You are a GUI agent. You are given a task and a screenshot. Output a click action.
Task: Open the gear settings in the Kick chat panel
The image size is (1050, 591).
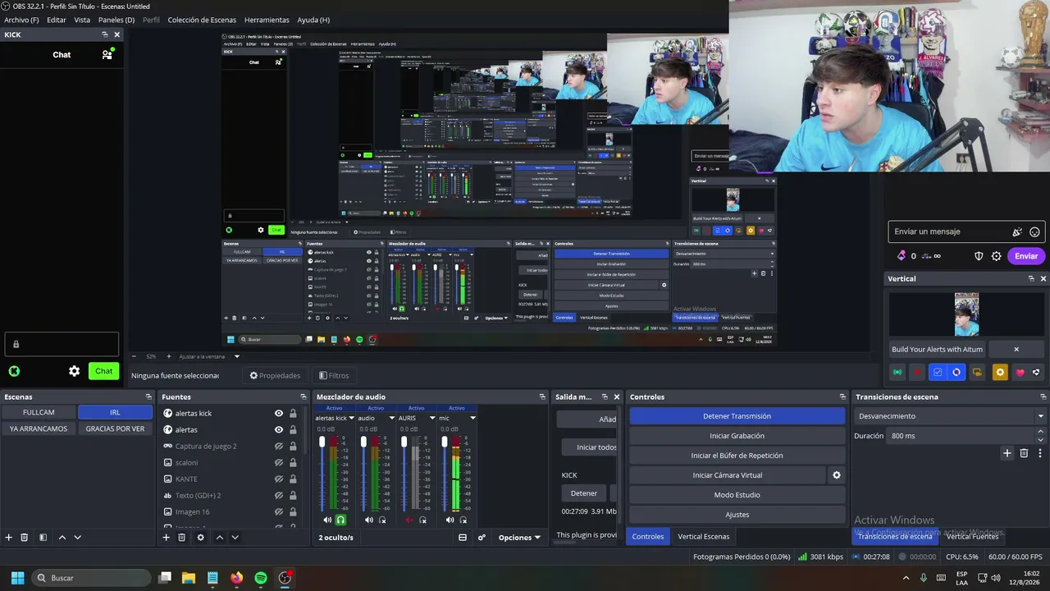click(x=75, y=371)
